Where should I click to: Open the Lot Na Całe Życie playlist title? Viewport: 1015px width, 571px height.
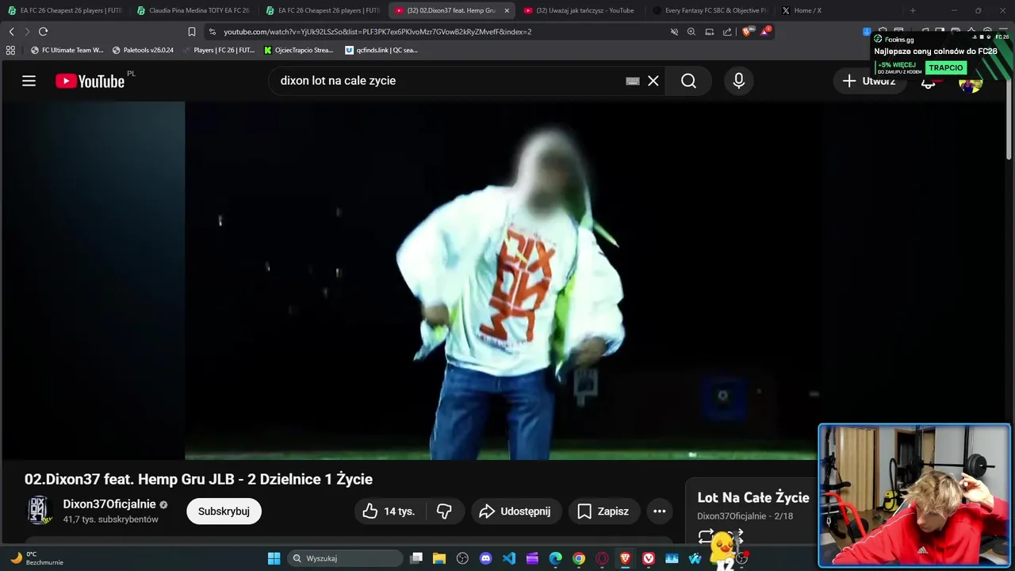tap(753, 497)
